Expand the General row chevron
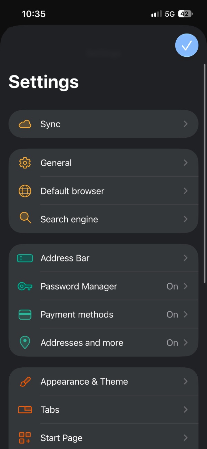 (186, 163)
